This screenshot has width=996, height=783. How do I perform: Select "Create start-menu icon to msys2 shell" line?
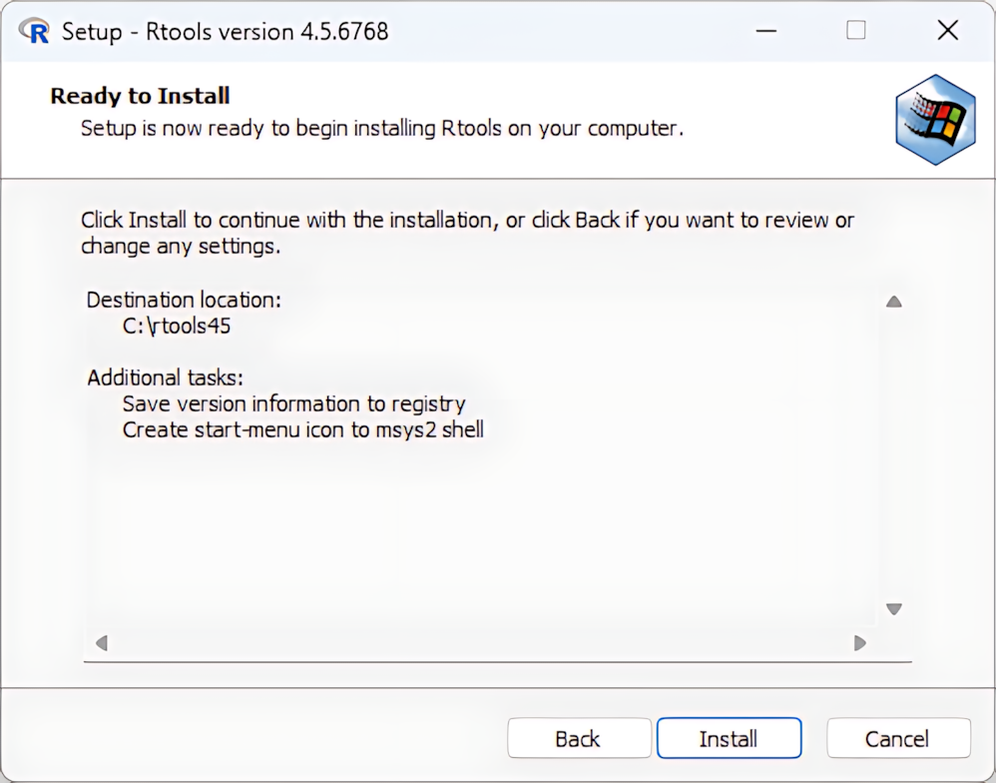click(x=302, y=430)
